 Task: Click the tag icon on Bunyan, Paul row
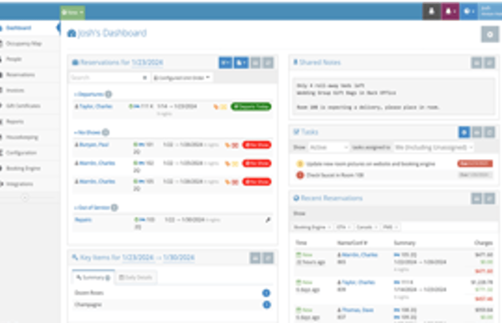(227, 145)
